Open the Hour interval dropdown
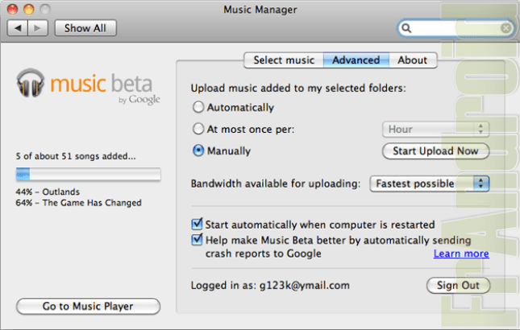520x330 pixels. (x=436, y=129)
